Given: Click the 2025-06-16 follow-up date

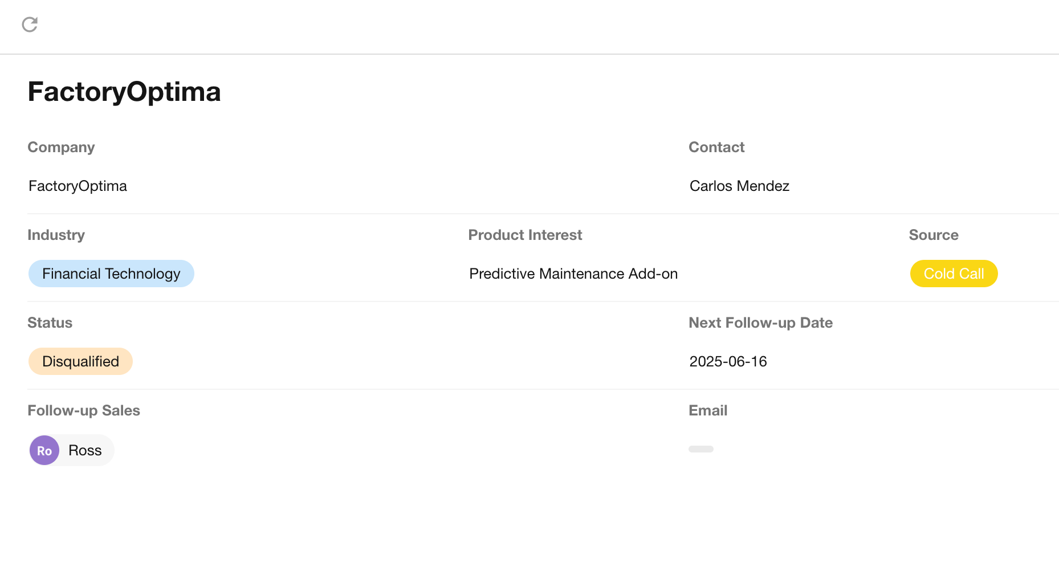Looking at the screenshot, I should [x=728, y=361].
